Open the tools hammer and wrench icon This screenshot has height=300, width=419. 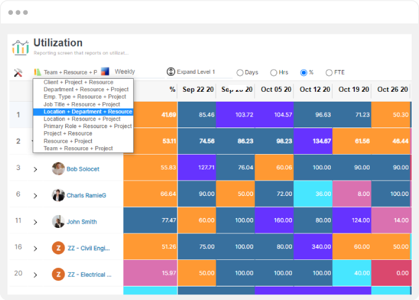(x=18, y=73)
